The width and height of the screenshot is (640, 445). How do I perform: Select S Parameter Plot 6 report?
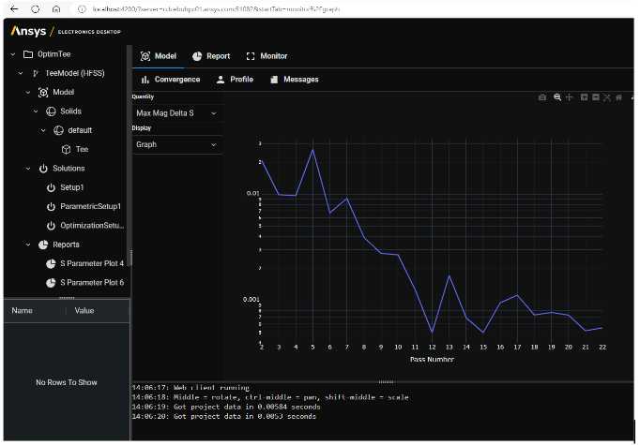point(92,283)
